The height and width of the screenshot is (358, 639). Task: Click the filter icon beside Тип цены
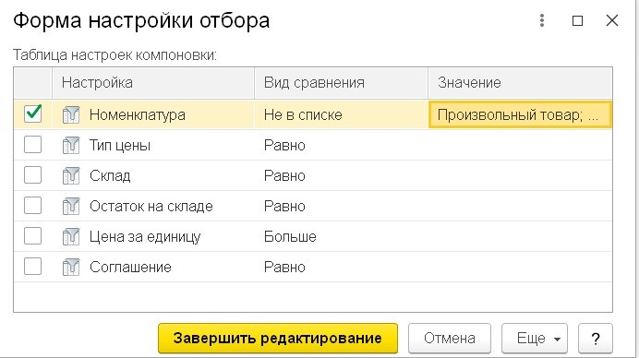click(71, 146)
